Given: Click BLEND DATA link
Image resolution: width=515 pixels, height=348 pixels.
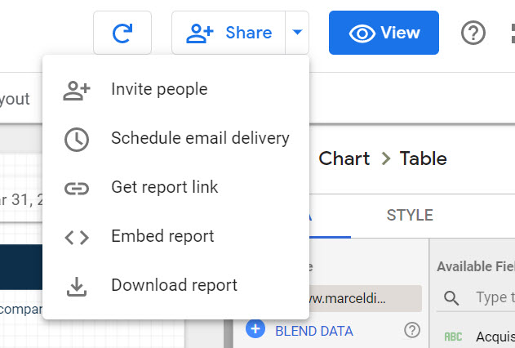Looking at the screenshot, I should click(314, 331).
